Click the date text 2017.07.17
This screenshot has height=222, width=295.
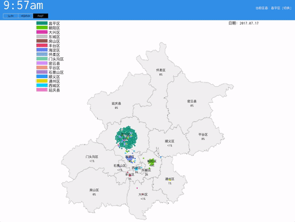(249, 23)
